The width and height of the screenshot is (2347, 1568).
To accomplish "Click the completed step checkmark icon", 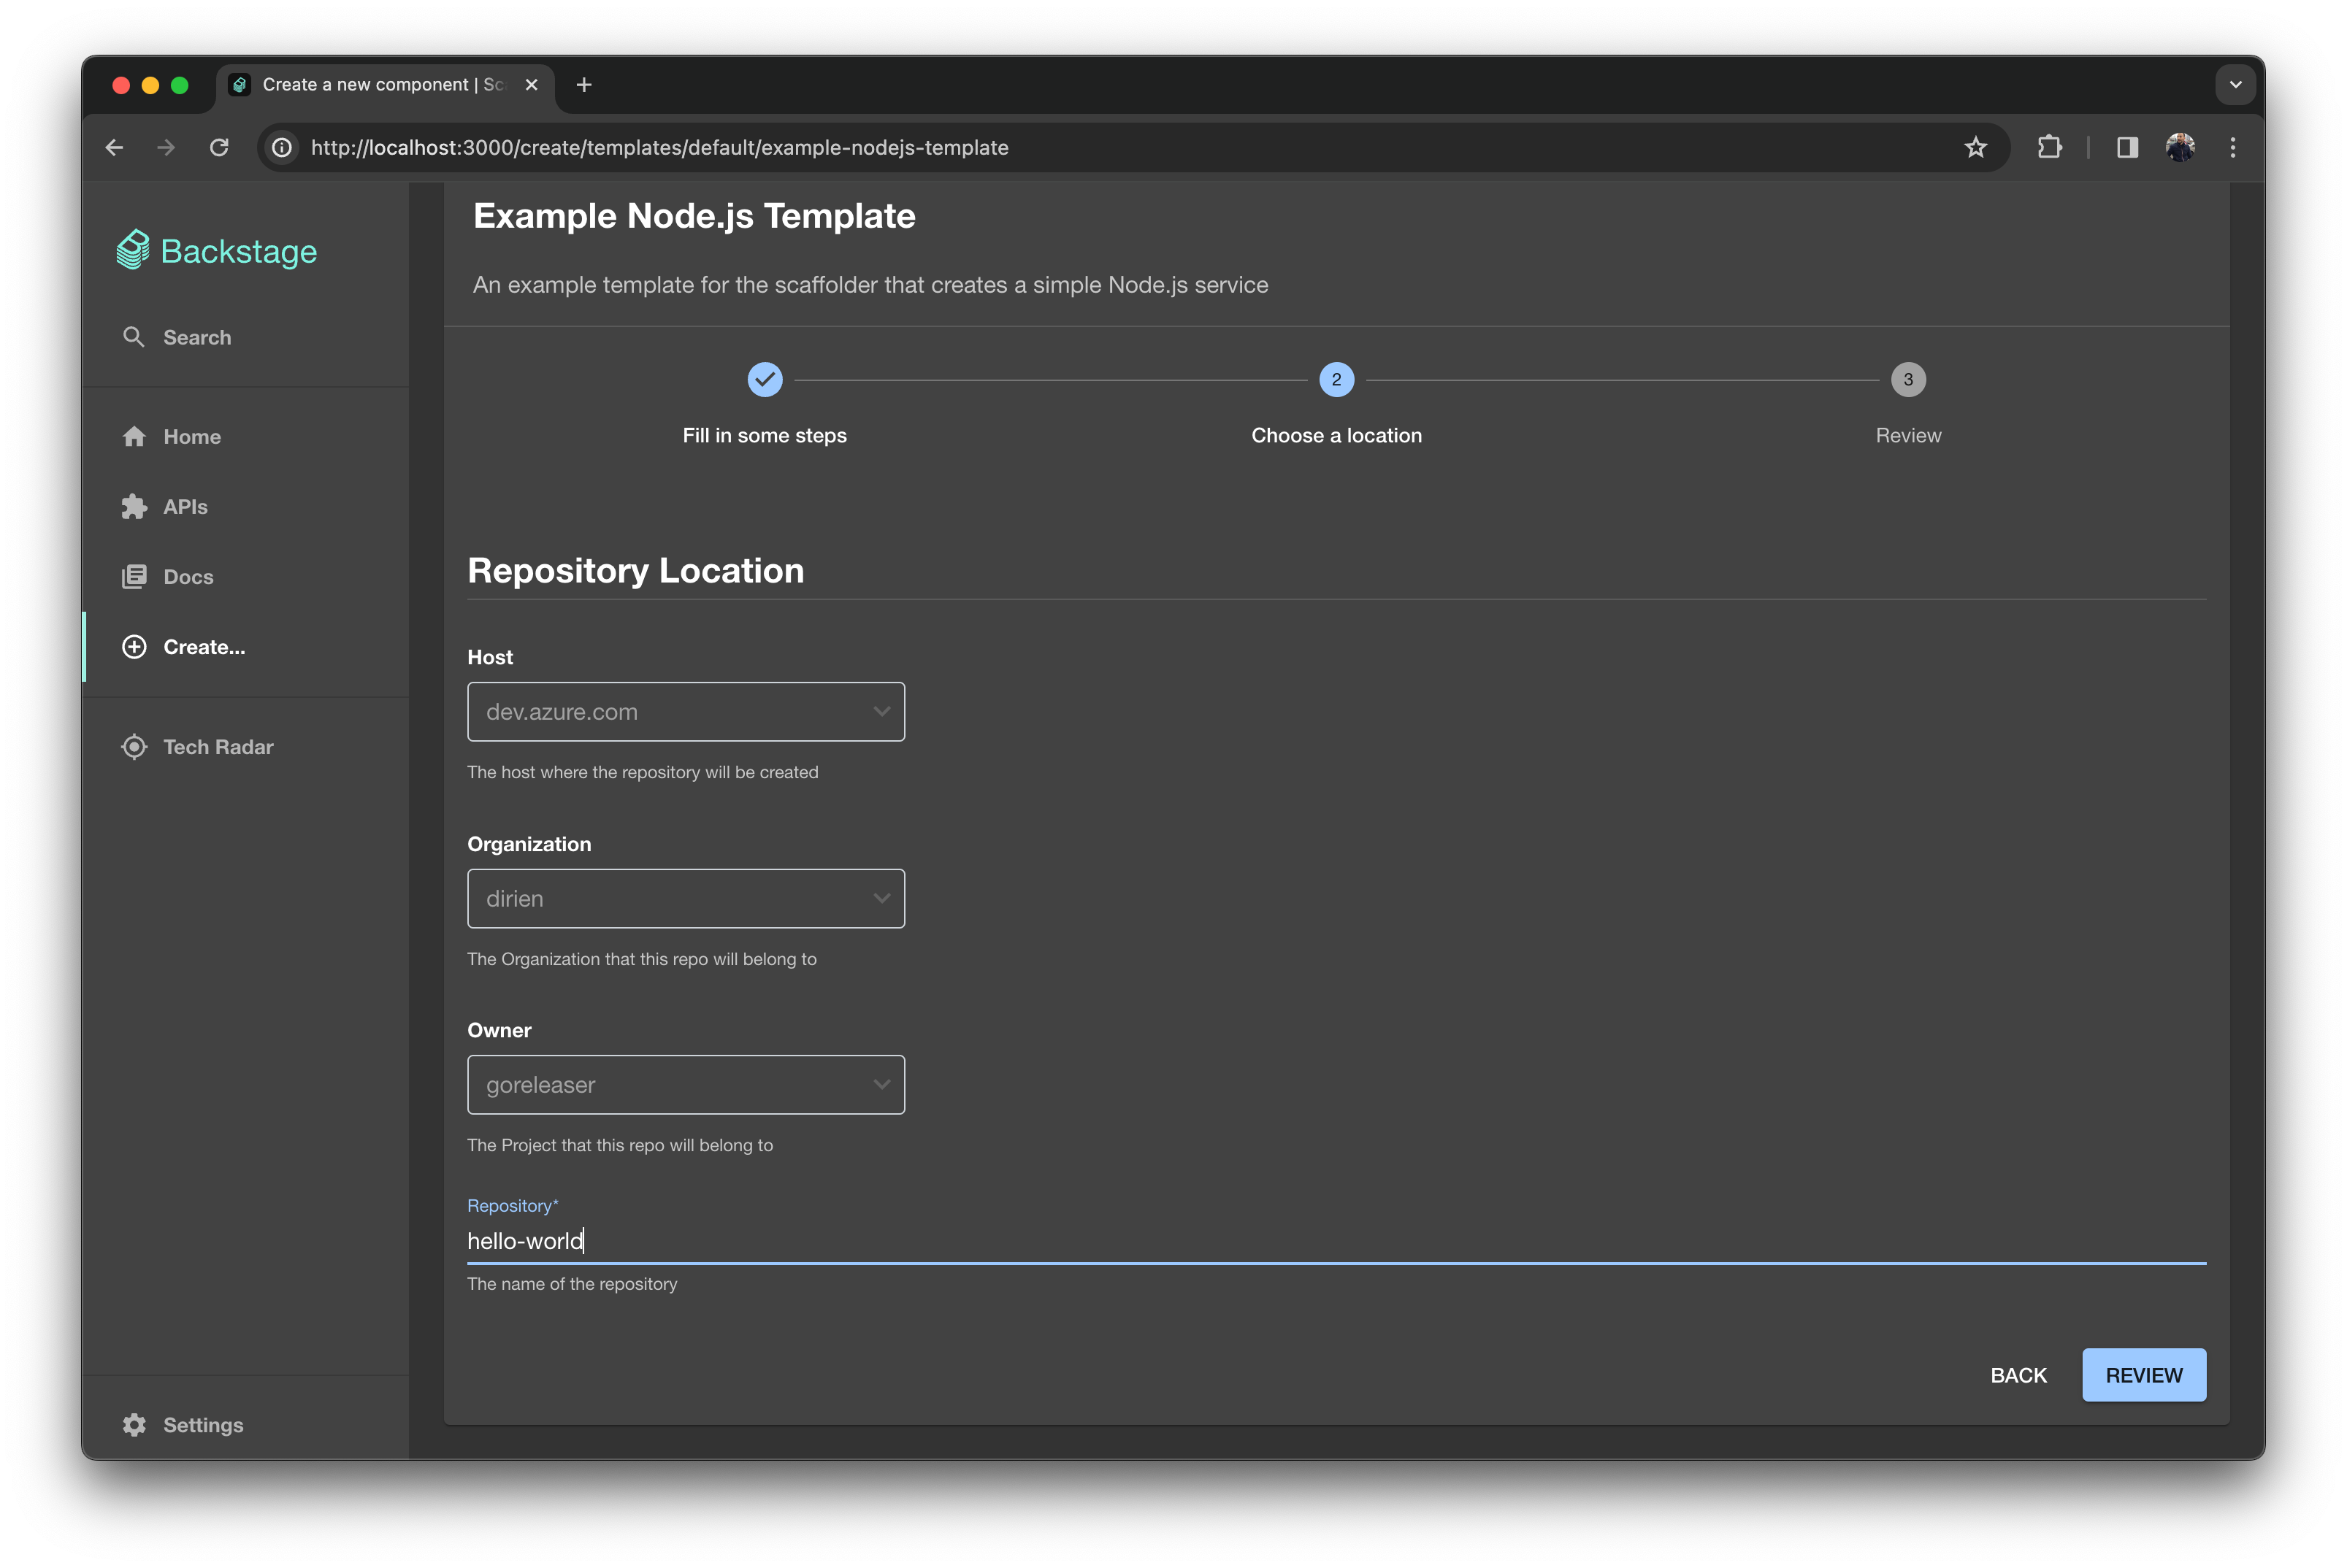I will point(765,380).
